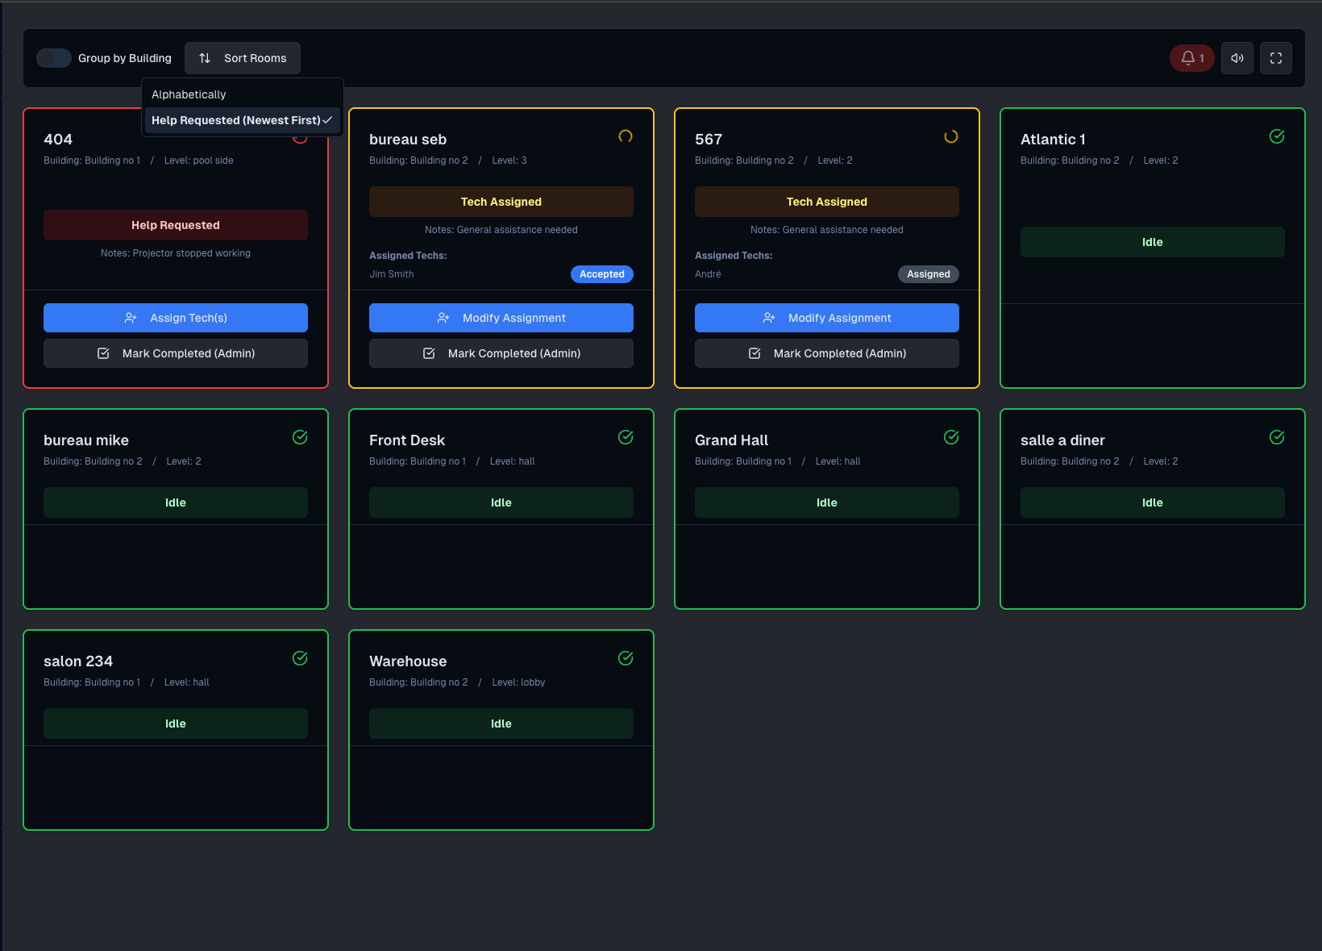Open the notification bell with badge

pyautogui.click(x=1191, y=58)
